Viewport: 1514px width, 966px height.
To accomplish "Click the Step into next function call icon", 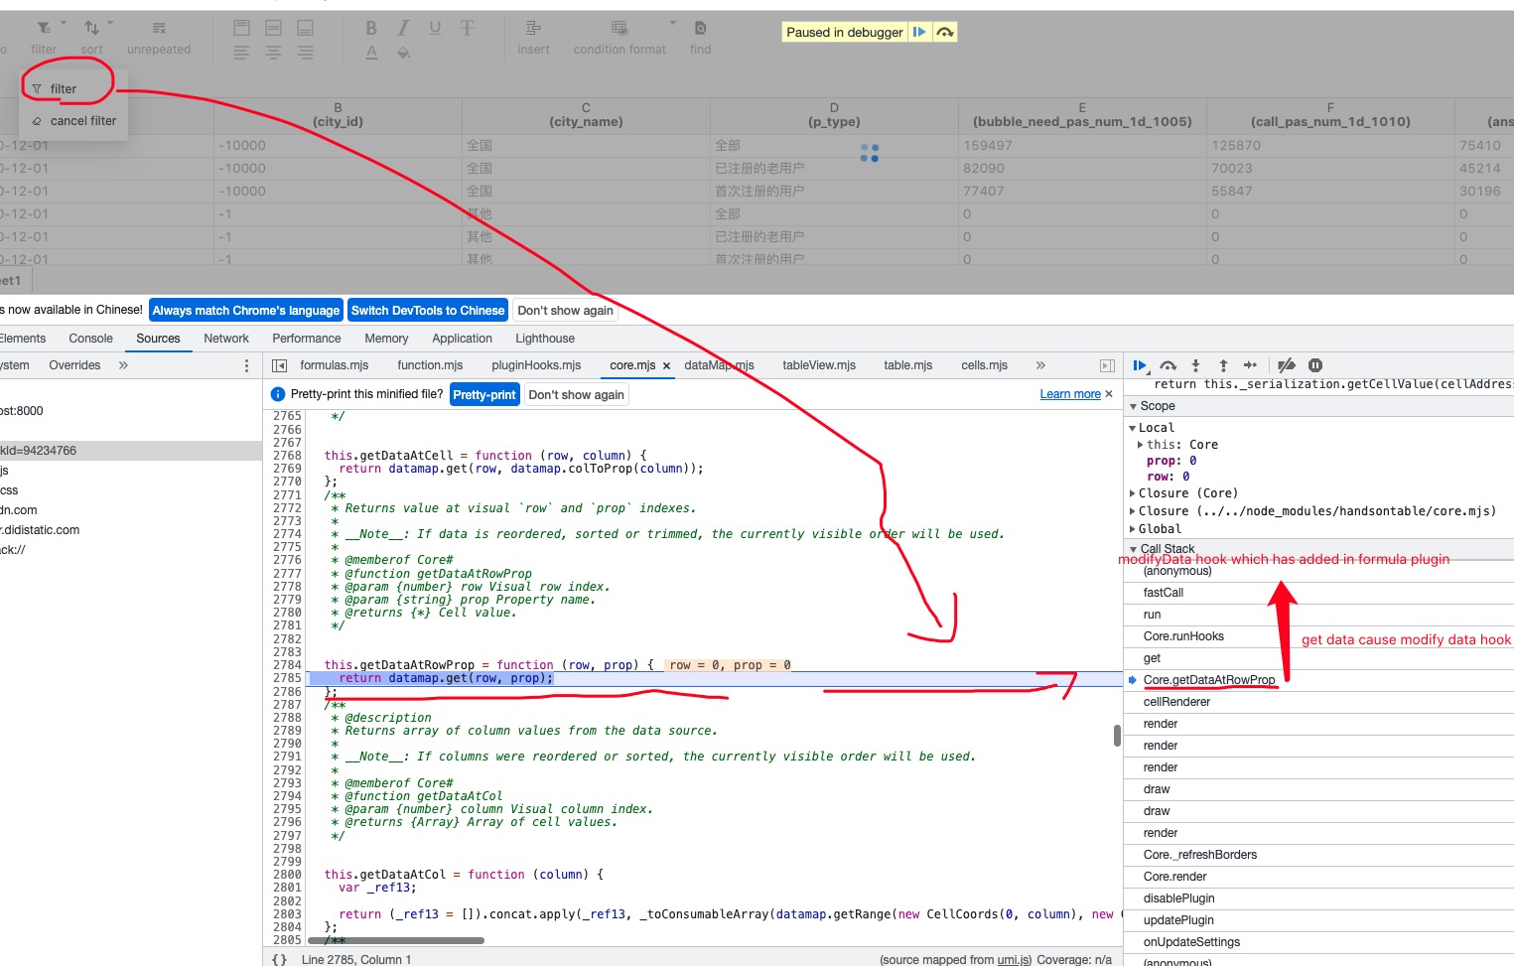I will coord(1196,364).
